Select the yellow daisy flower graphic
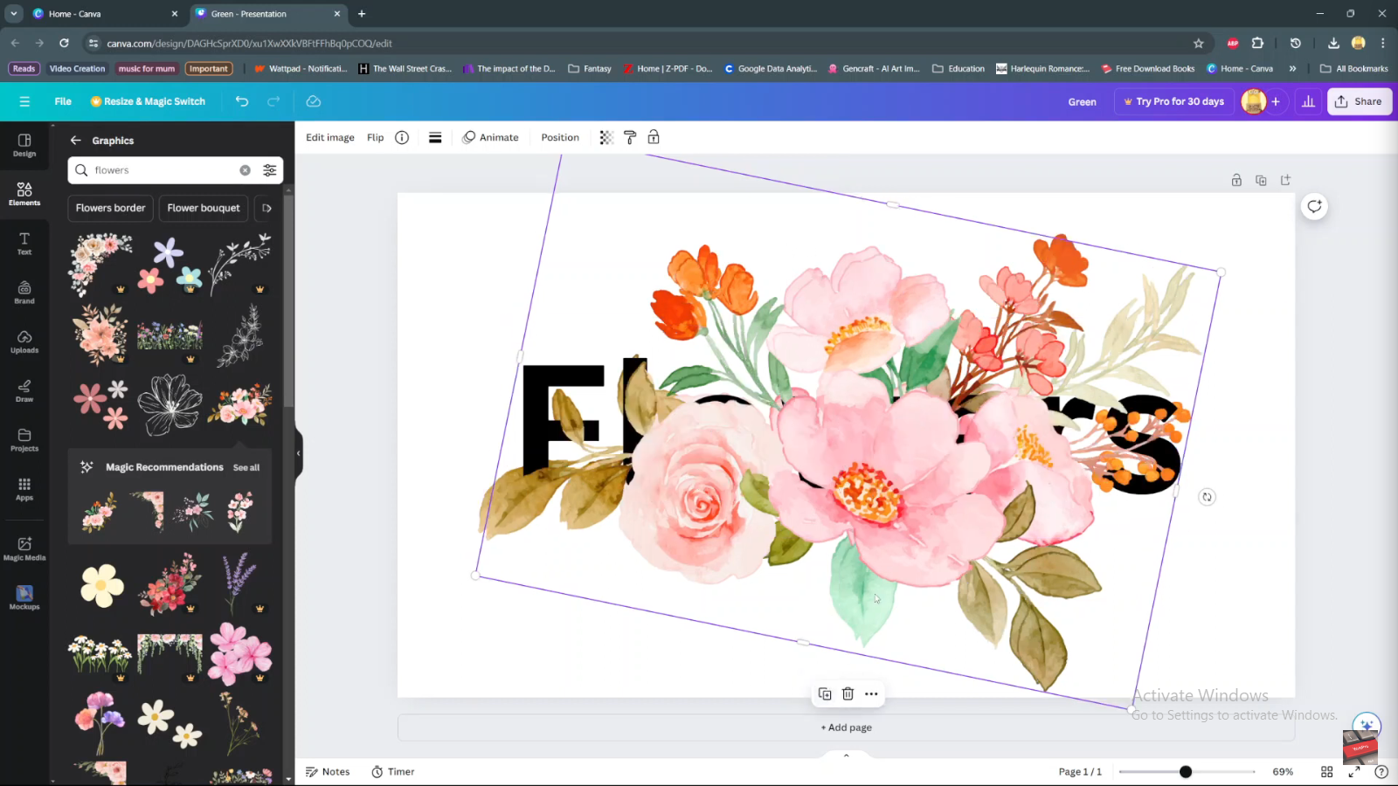Viewport: 1398px width, 786px height. click(102, 585)
